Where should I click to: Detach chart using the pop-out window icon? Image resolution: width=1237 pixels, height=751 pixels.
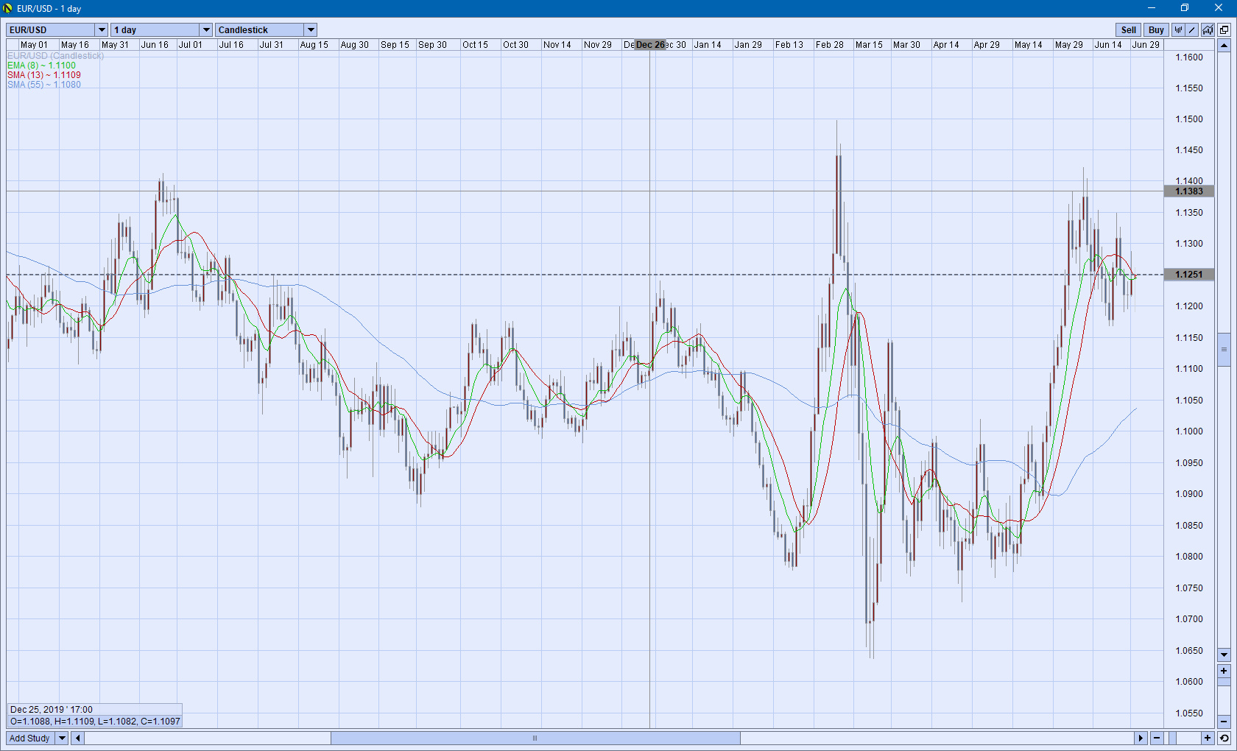click(1224, 30)
